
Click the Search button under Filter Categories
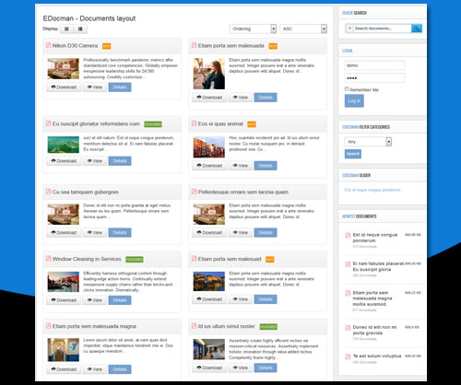click(353, 154)
